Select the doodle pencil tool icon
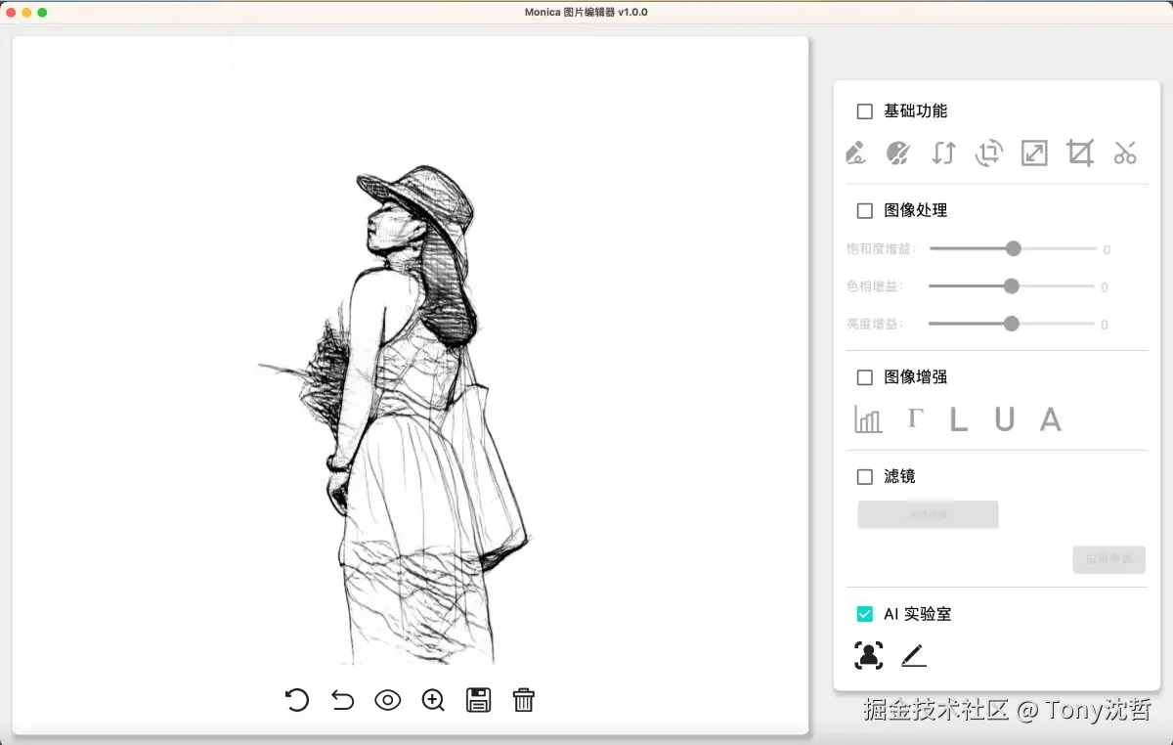Screen dimensions: 1173x745 (855, 153)
